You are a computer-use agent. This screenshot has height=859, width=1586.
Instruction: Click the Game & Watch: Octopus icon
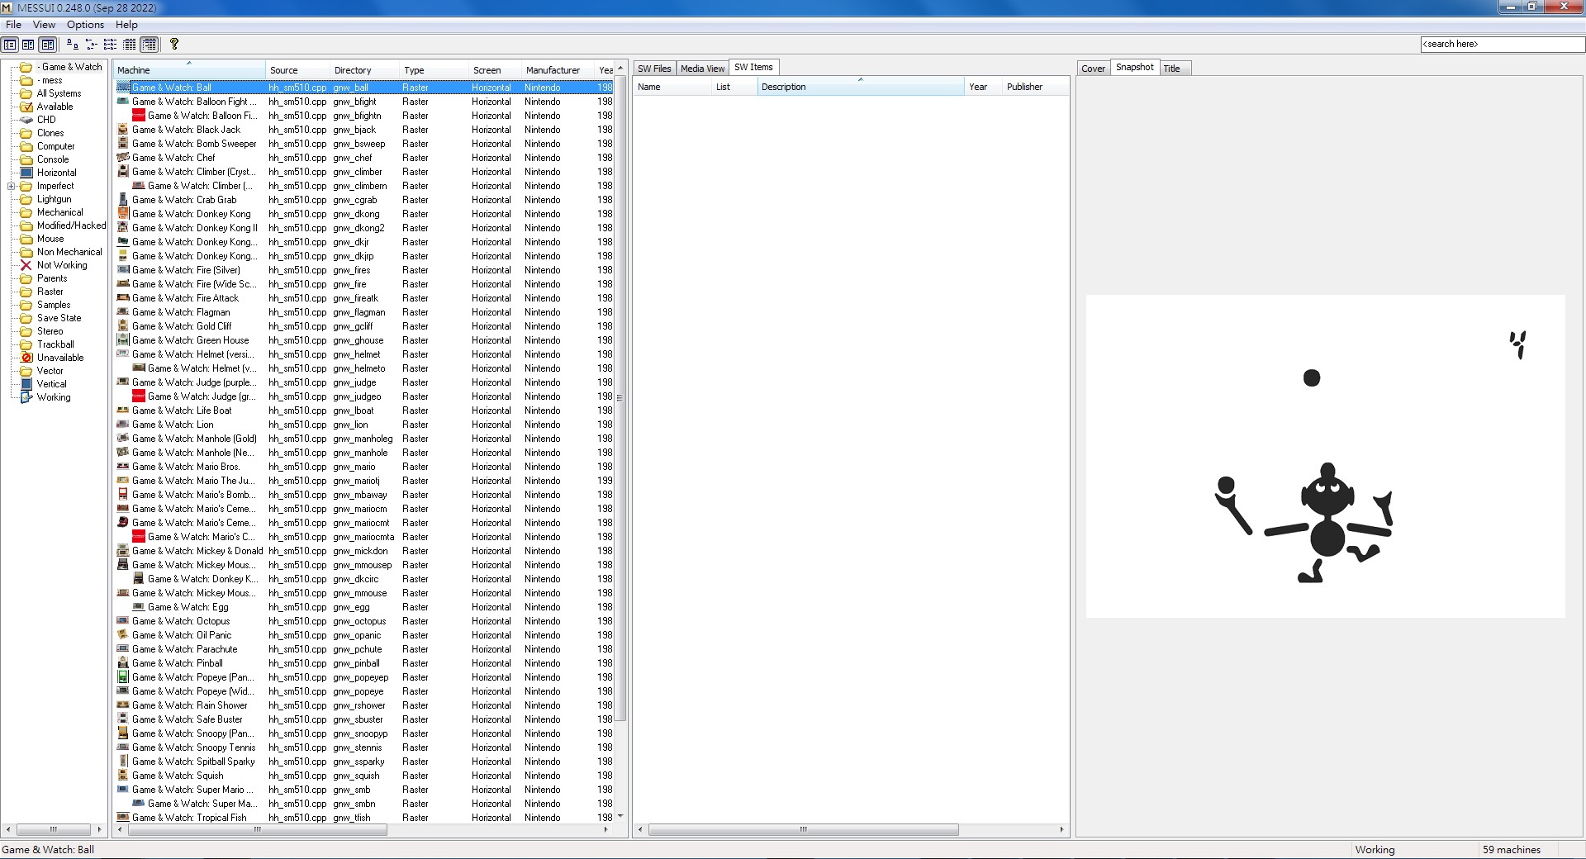(123, 621)
